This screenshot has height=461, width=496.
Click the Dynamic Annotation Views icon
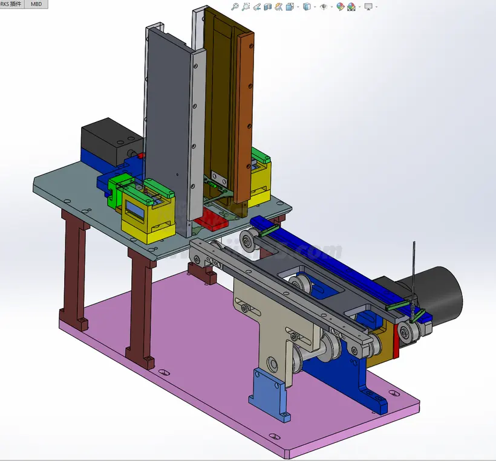pyautogui.click(x=279, y=7)
